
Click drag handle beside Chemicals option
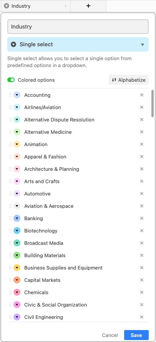[x=10, y=293]
